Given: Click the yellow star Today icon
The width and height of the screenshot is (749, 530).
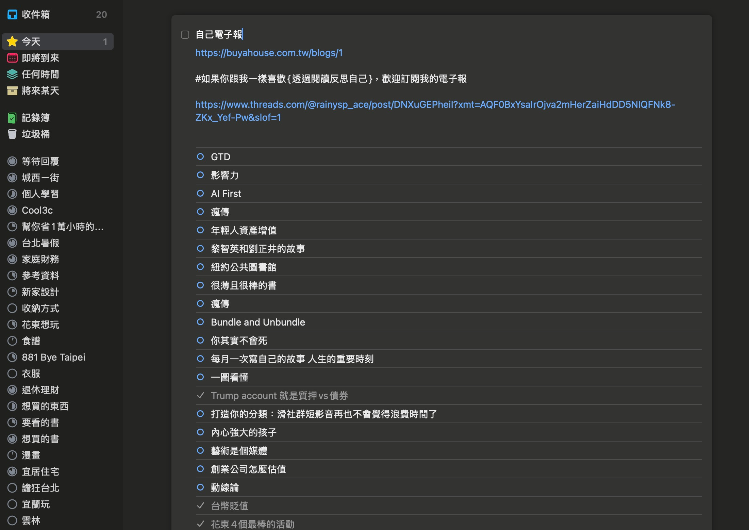Looking at the screenshot, I should pyautogui.click(x=12, y=42).
